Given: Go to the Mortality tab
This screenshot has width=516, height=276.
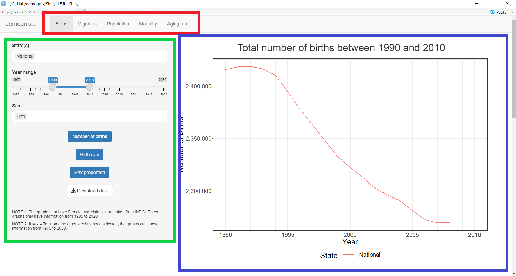Looking at the screenshot, I should 148,24.
